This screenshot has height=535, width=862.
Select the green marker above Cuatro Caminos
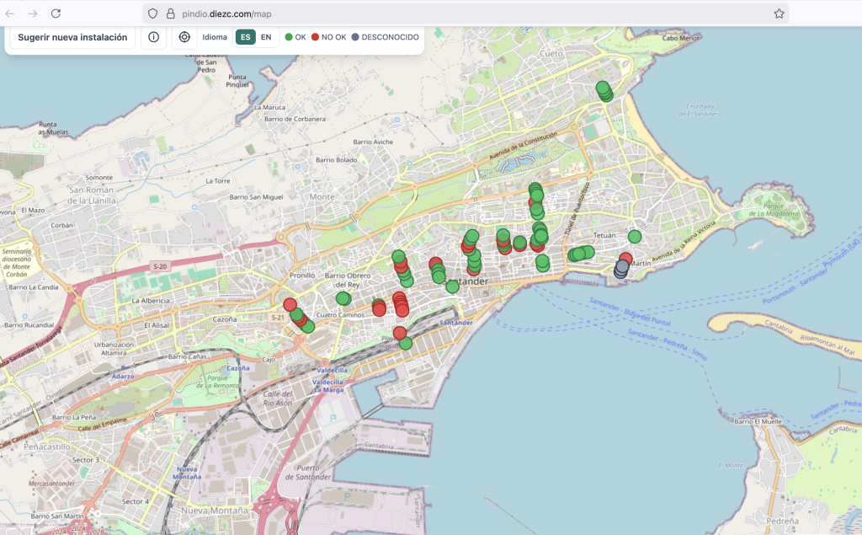343,298
